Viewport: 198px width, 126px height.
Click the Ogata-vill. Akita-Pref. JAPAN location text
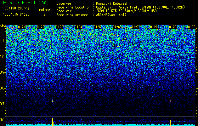click(140, 7)
